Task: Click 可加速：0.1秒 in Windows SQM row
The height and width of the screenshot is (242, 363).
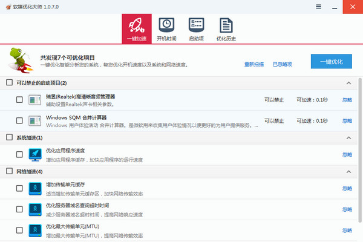Action: tap(312, 120)
